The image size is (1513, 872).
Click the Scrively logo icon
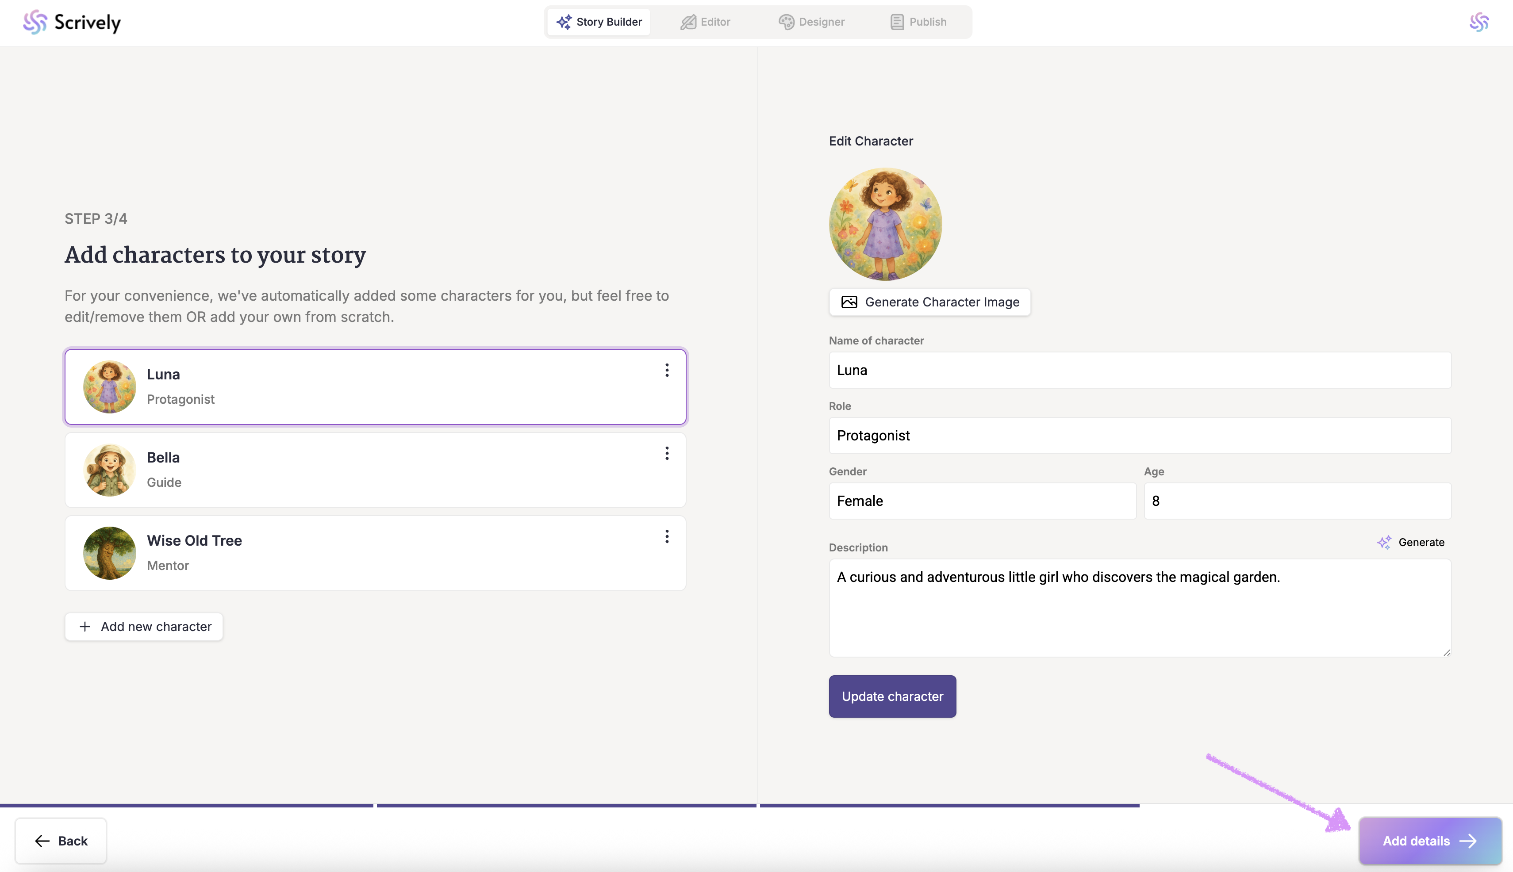click(35, 22)
